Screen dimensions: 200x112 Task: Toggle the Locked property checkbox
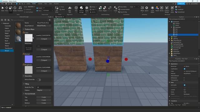click(x=185, y=90)
